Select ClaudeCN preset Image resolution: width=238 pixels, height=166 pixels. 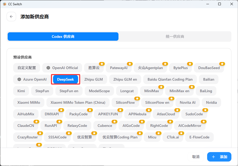[x=26, y=126]
